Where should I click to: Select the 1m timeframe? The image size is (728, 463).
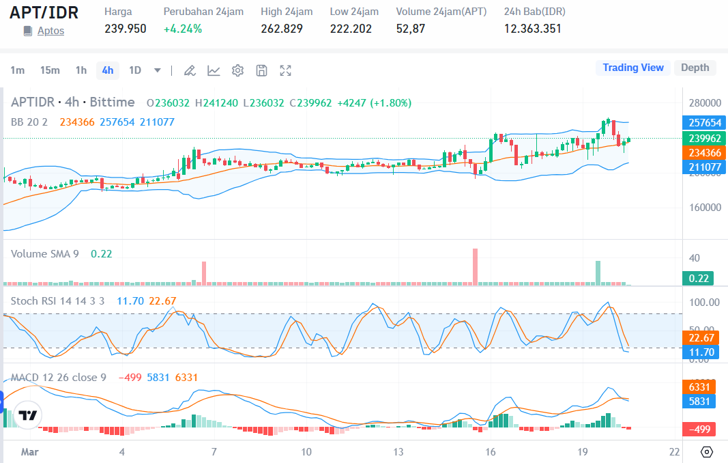pos(18,70)
